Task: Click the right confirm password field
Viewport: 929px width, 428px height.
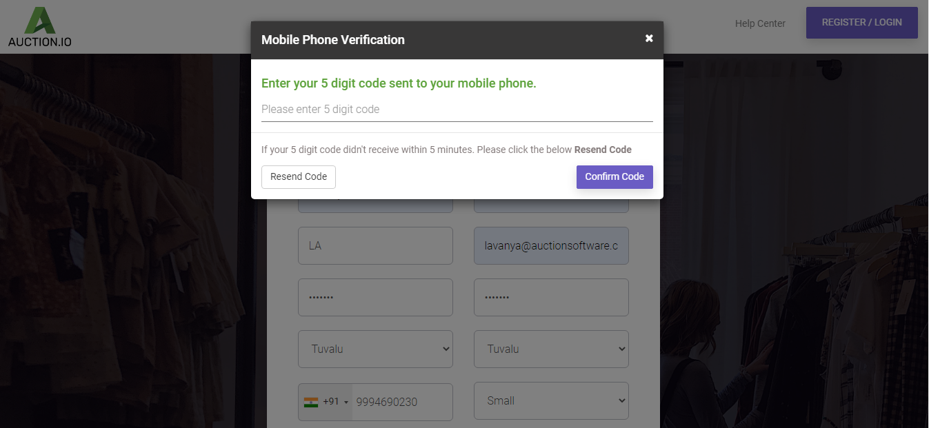Action: tap(551, 297)
